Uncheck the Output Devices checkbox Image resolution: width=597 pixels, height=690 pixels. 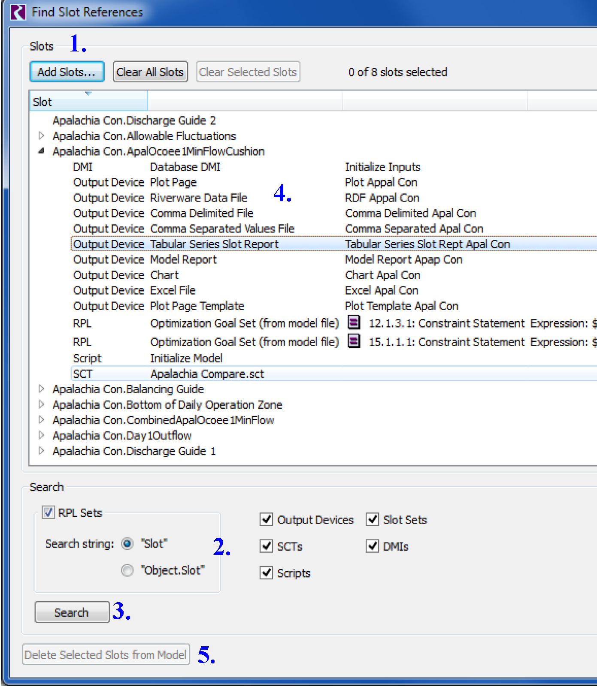[267, 519]
